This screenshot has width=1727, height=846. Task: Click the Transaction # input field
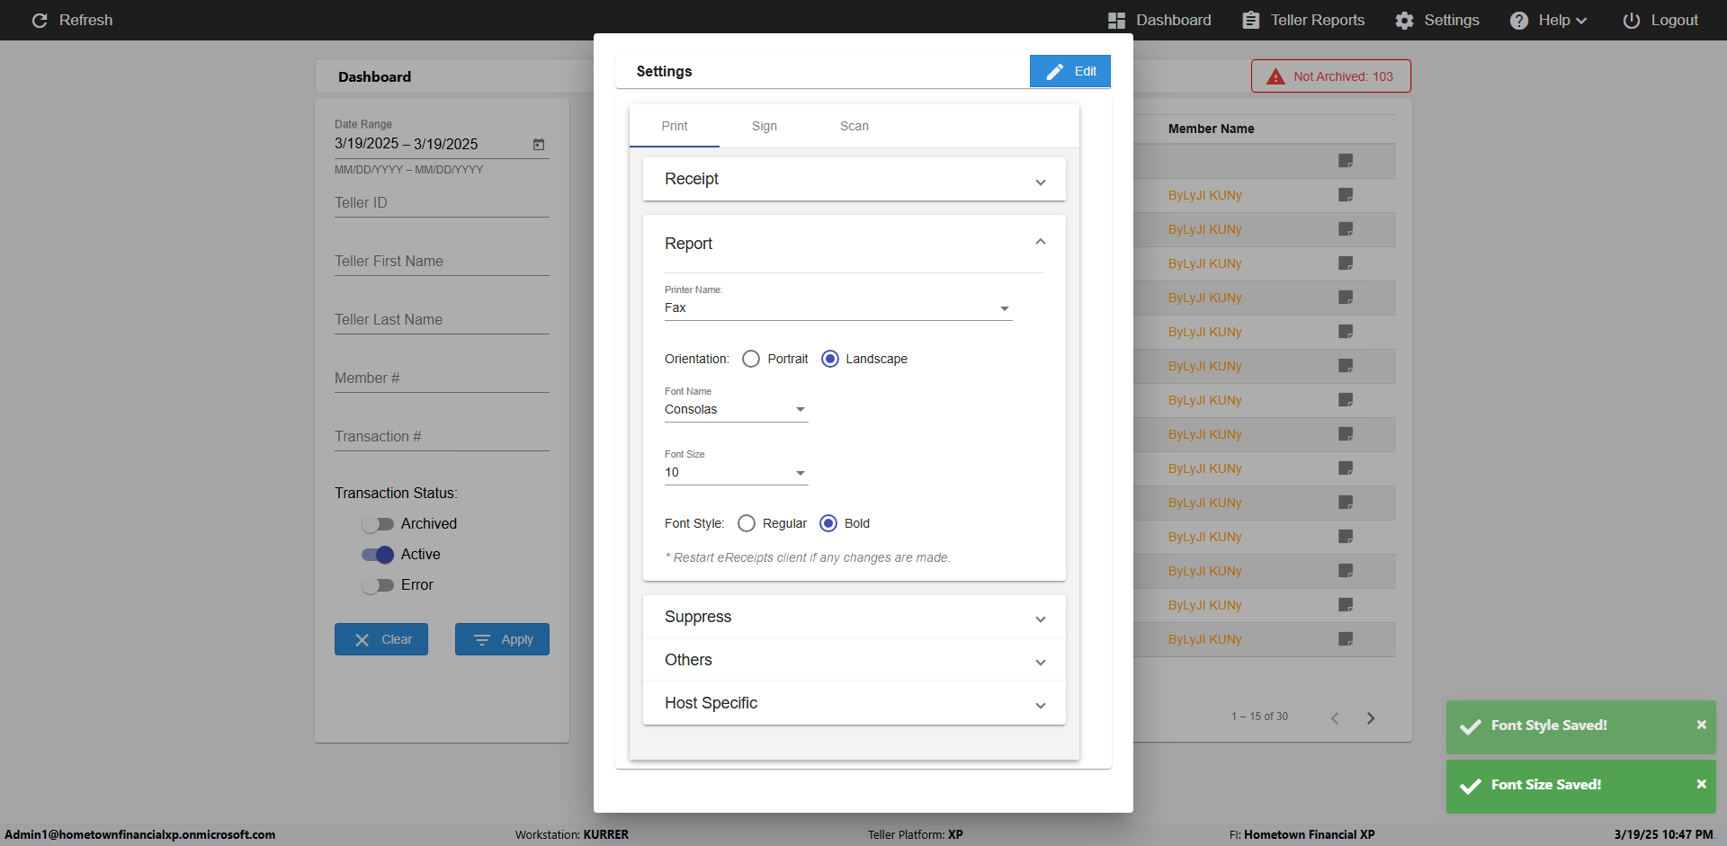pos(442,437)
